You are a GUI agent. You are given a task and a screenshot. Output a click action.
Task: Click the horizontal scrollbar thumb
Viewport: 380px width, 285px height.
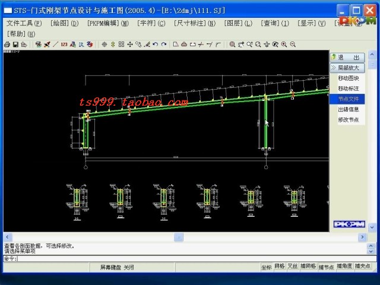tap(179, 237)
